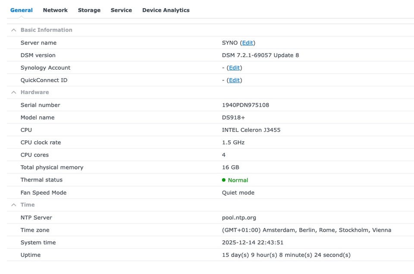Click the DSM version value
Viewport: 414px width, 274px height.
click(x=260, y=55)
